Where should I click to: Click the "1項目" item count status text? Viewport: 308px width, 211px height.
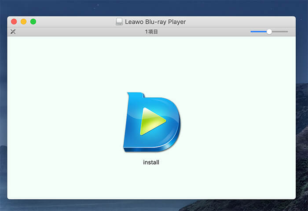point(151,32)
